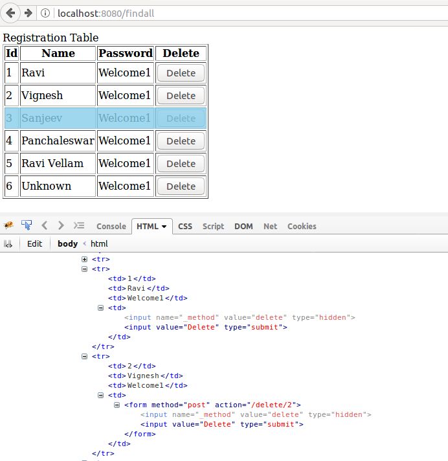Image resolution: width=448 pixels, height=461 pixels.
Task: Click the Sanjeev name cell
Action: pyautogui.click(x=58, y=118)
